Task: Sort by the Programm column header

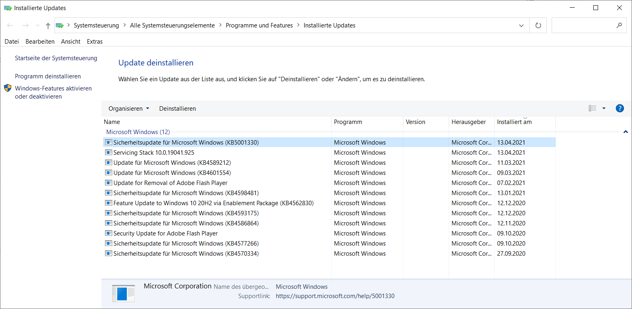Action: [367, 122]
